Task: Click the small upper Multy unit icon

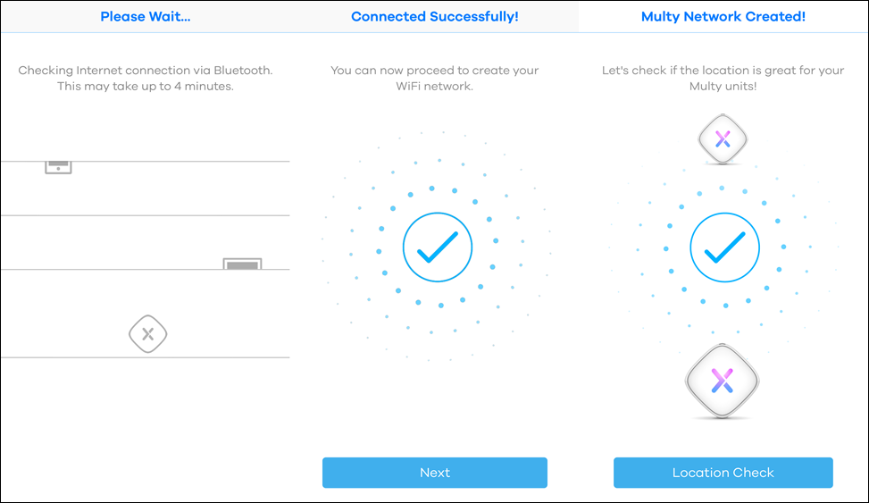Action: (x=723, y=138)
